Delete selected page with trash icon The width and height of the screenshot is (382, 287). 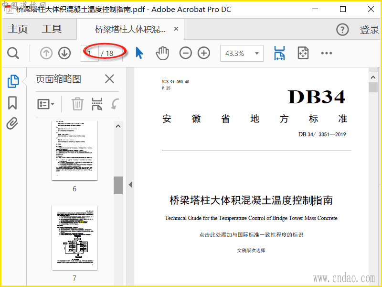point(77,104)
